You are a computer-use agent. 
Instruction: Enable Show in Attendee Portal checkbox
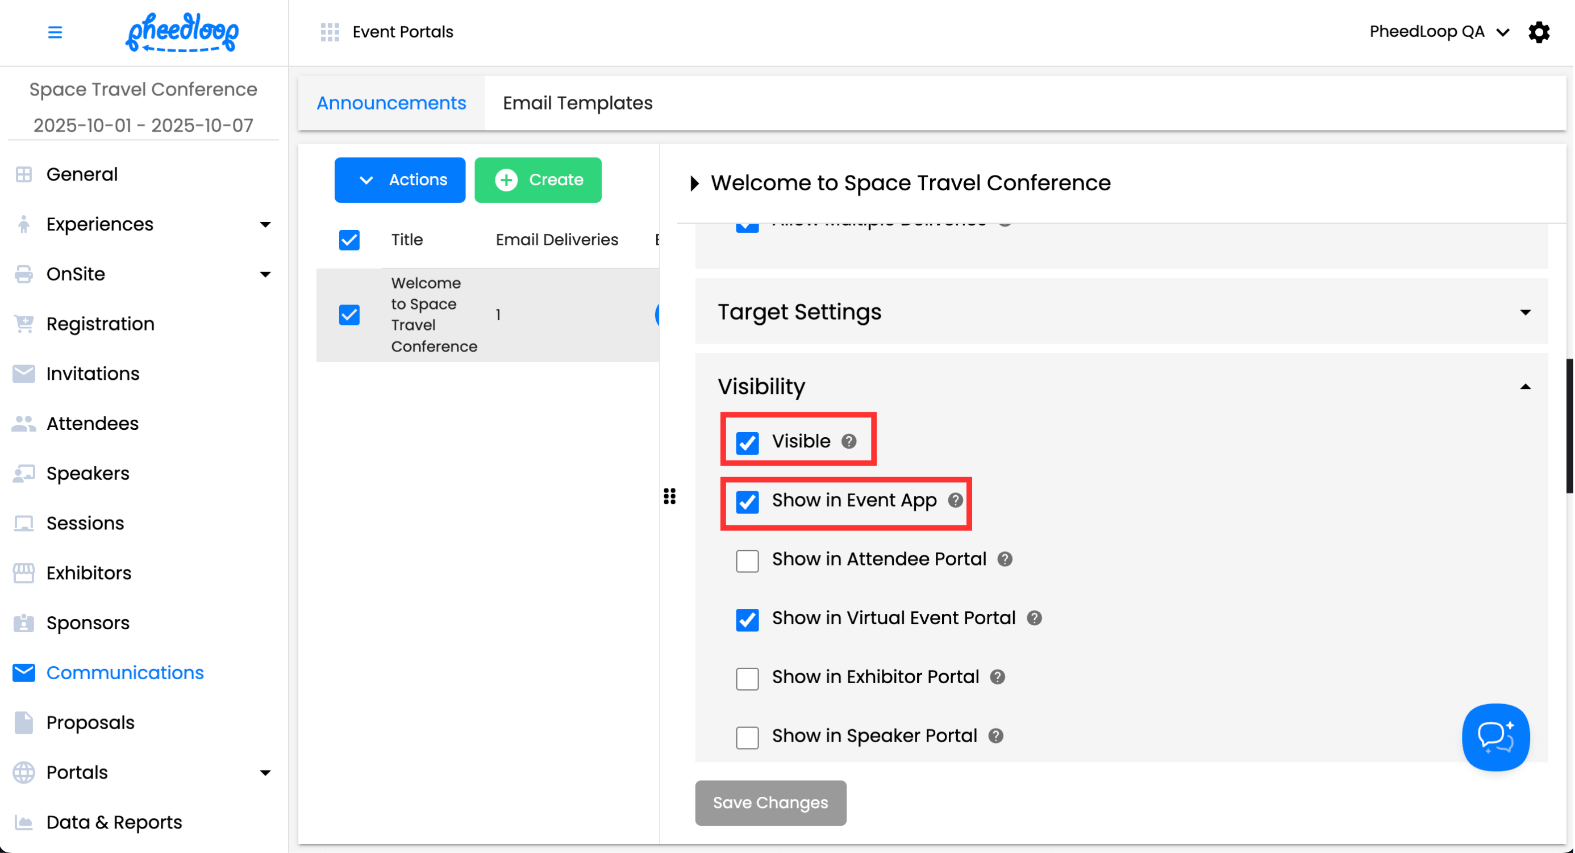[747, 561]
